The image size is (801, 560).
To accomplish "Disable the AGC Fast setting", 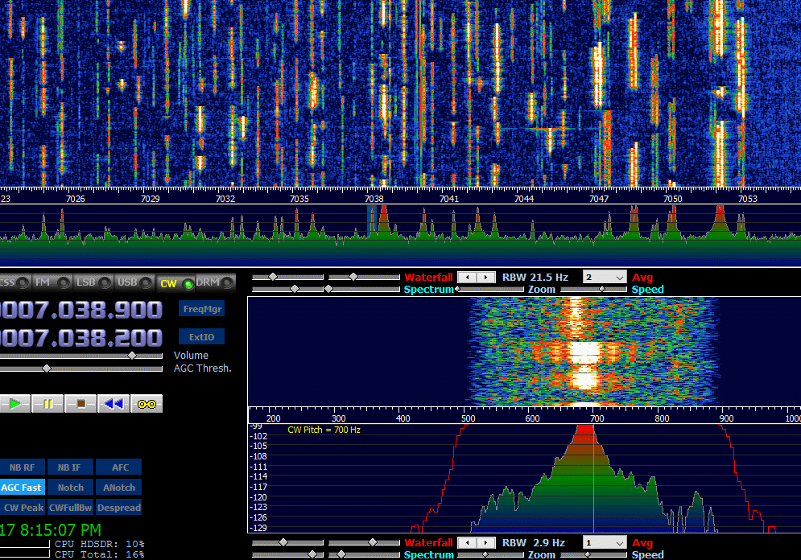I will 23,487.
